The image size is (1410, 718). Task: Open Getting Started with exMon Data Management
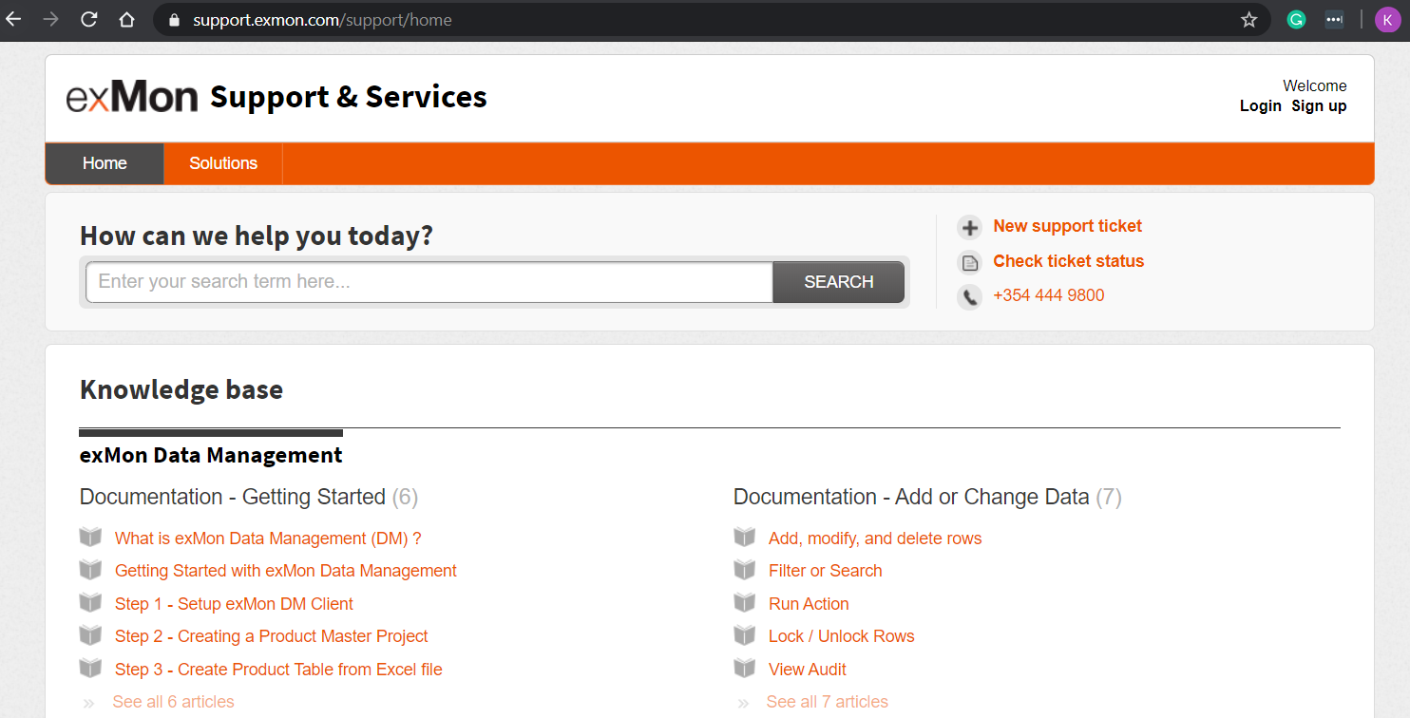click(286, 571)
